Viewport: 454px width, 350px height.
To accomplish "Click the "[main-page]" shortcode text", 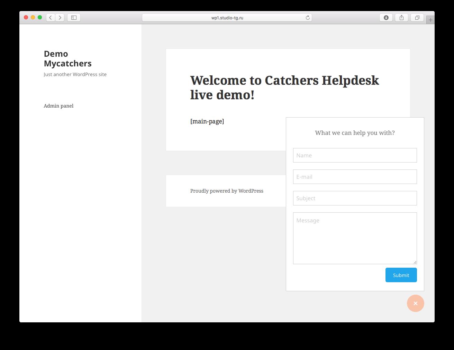I will point(207,121).
